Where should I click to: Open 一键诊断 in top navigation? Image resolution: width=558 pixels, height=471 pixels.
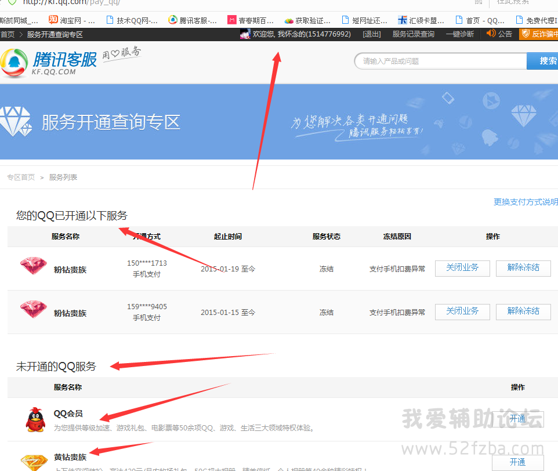459,34
